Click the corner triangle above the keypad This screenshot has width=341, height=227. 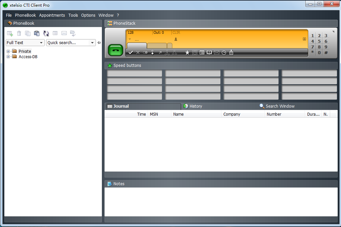[333, 32]
